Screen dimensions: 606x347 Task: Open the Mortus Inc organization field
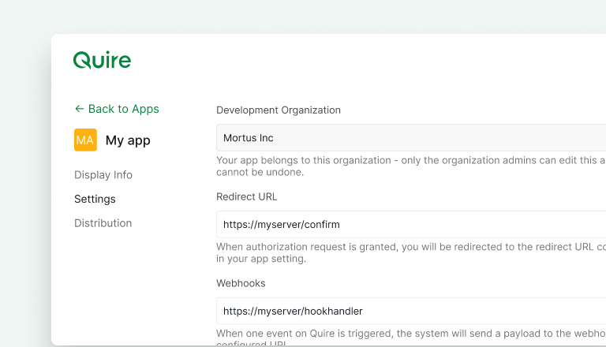[x=410, y=137]
